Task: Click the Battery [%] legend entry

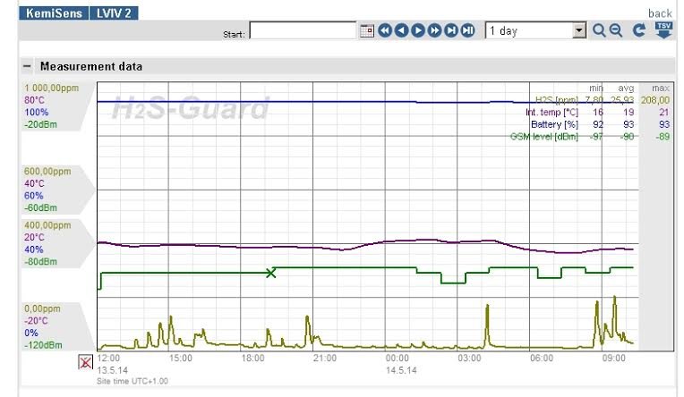Action: [554, 124]
